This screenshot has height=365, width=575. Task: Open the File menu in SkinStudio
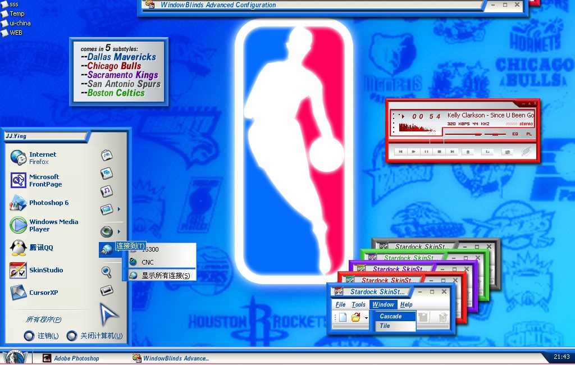(x=340, y=304)
